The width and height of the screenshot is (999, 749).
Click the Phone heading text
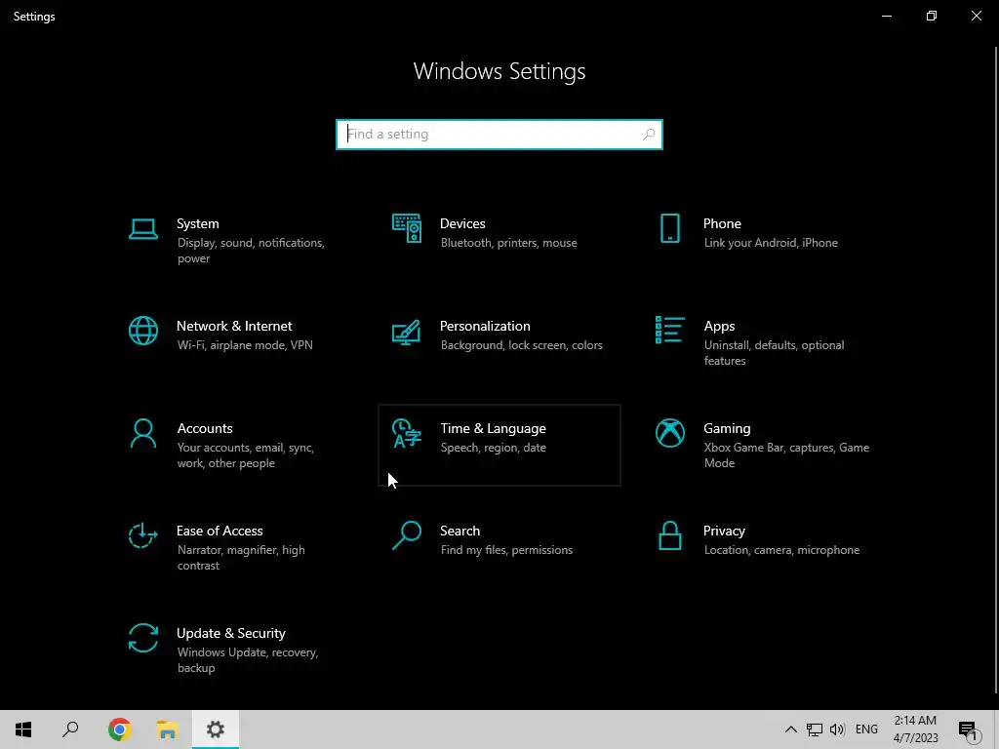pos(722,223)
